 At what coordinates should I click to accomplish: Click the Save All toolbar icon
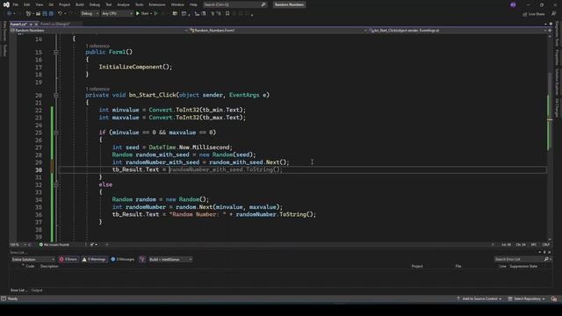point(51,14)
